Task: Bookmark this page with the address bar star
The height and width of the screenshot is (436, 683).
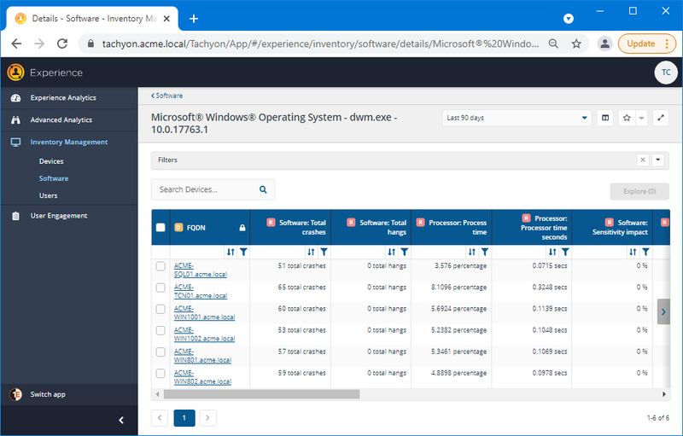Action: [x=576, y=44]
